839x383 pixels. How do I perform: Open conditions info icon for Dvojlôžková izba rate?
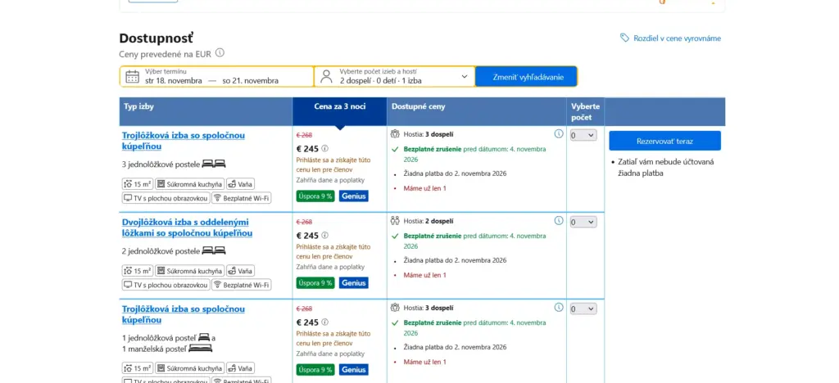pos(559,220)
